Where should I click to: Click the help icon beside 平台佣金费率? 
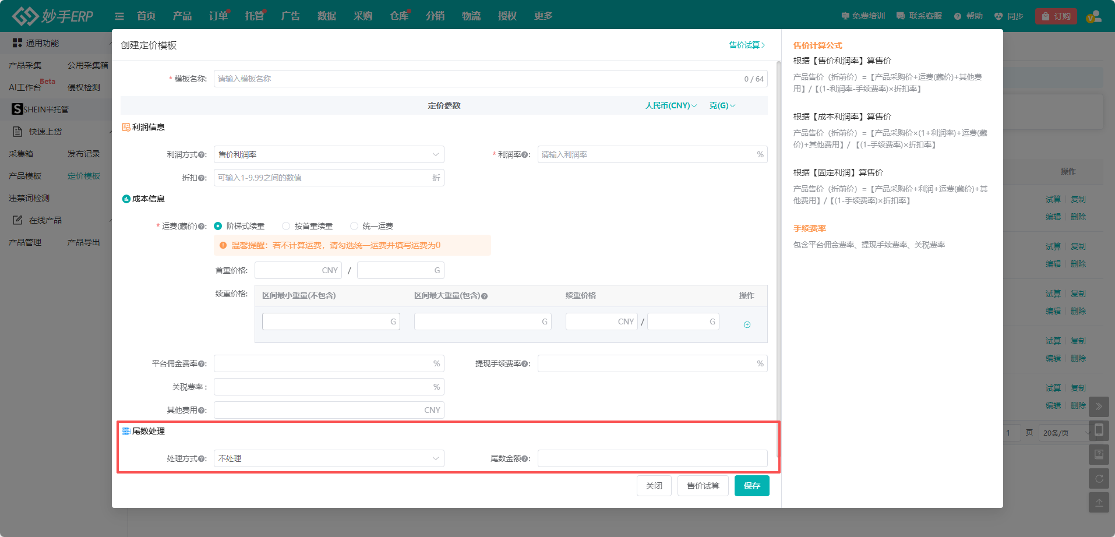coord(202,364)
